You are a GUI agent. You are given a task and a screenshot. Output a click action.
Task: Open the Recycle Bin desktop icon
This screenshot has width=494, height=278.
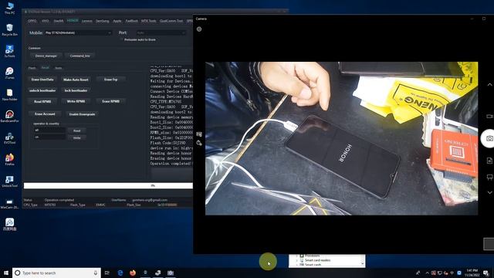point(9,29)
